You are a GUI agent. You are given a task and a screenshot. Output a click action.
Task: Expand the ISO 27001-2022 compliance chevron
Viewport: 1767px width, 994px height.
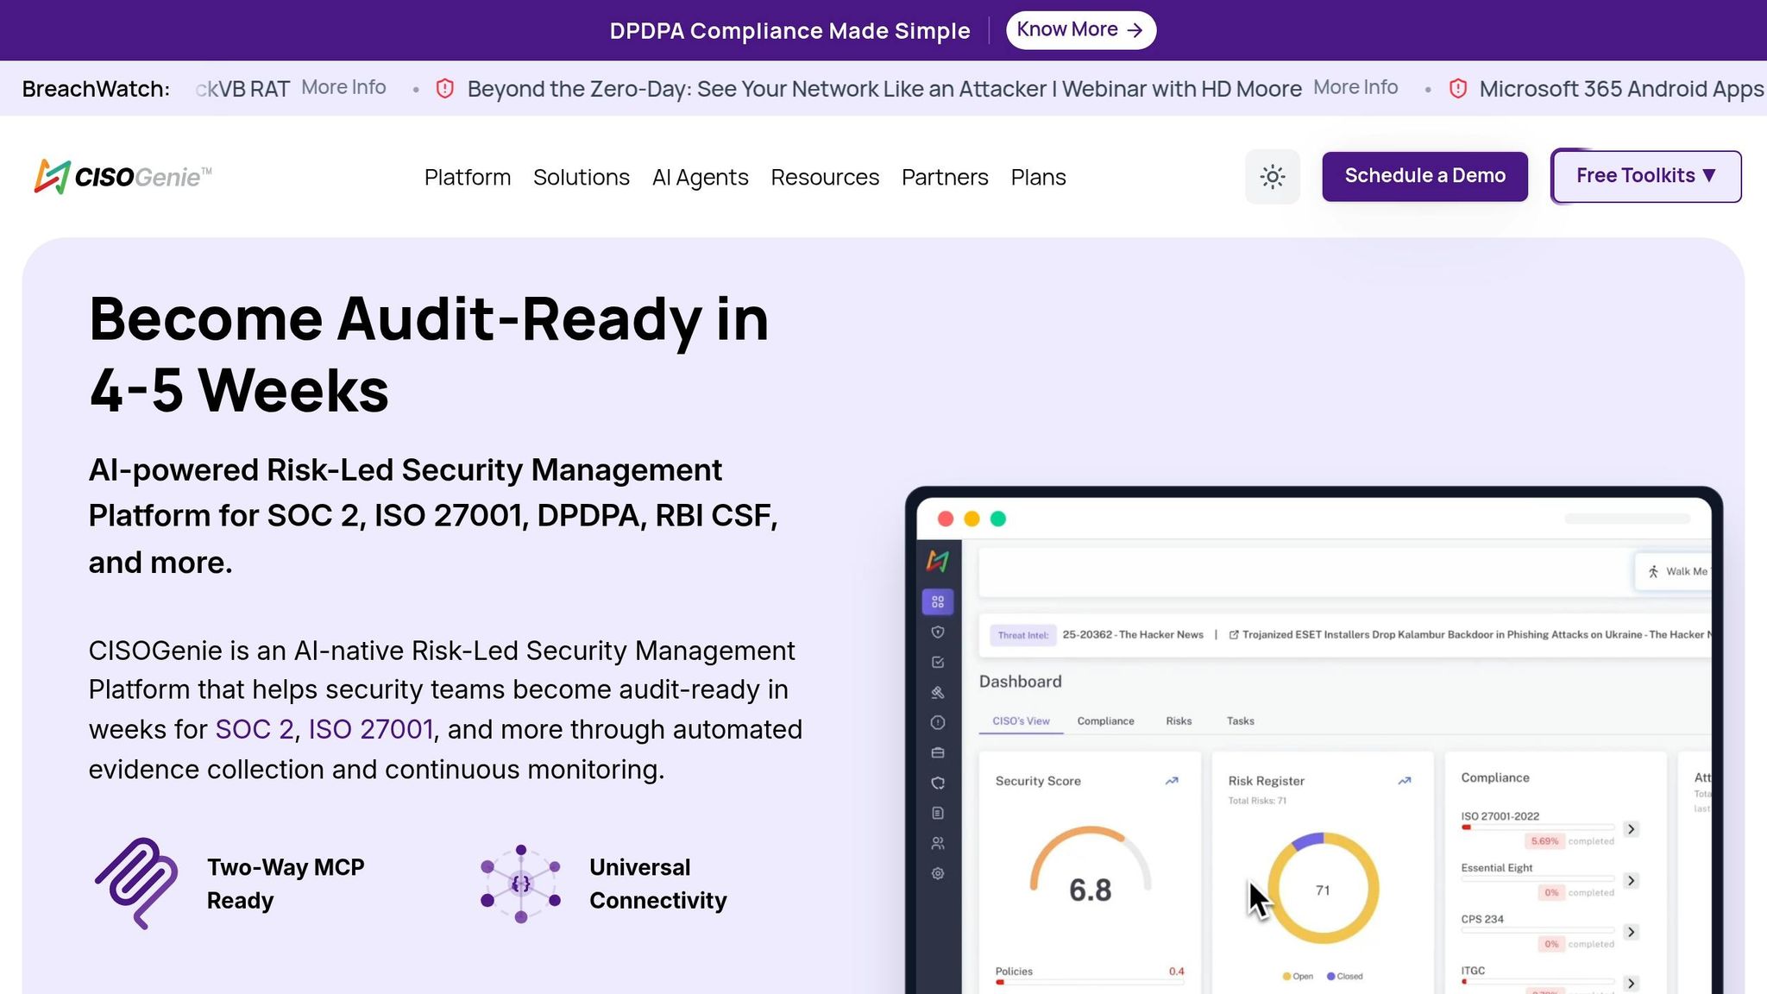(1631, 829)
